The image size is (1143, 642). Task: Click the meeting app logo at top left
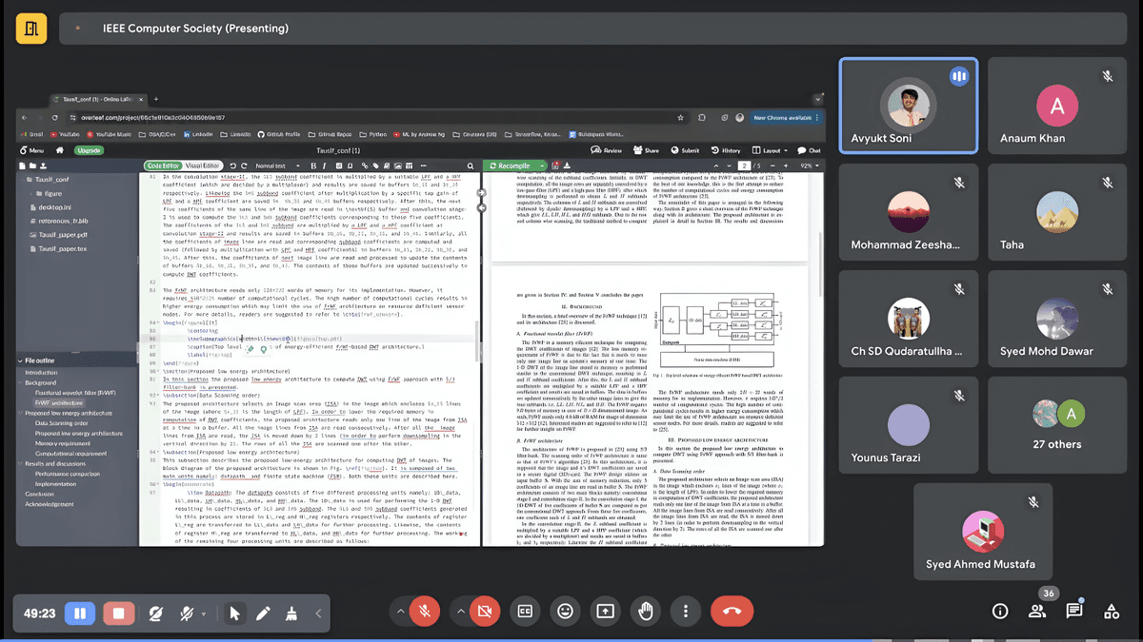coord(32,29)
